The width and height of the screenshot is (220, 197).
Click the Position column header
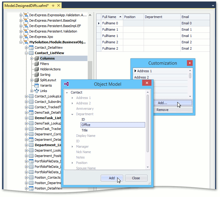[x=133, y=17]
